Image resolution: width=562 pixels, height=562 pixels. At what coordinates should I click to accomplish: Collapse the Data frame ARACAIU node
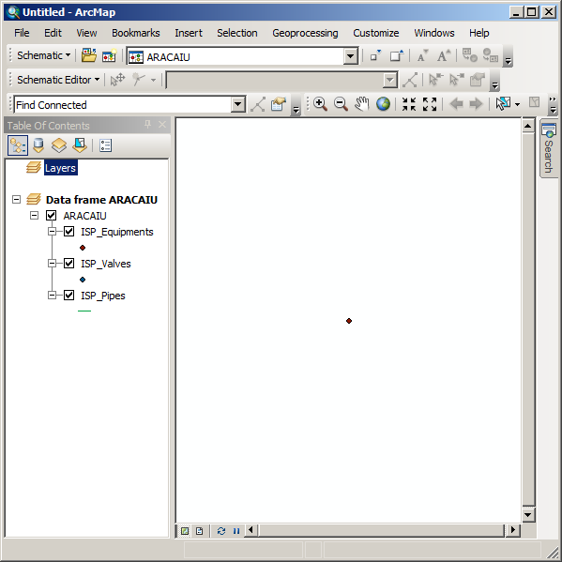pyautogui.click(x=16, y=199)
